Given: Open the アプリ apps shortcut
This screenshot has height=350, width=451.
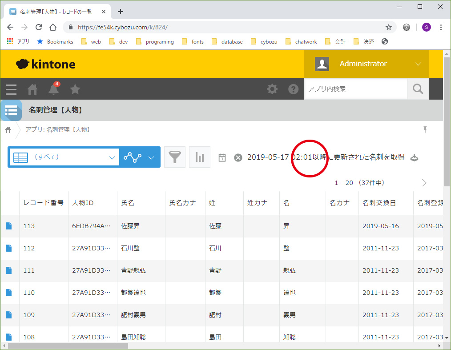Looking at the screenshot, I should click(18, 42).
